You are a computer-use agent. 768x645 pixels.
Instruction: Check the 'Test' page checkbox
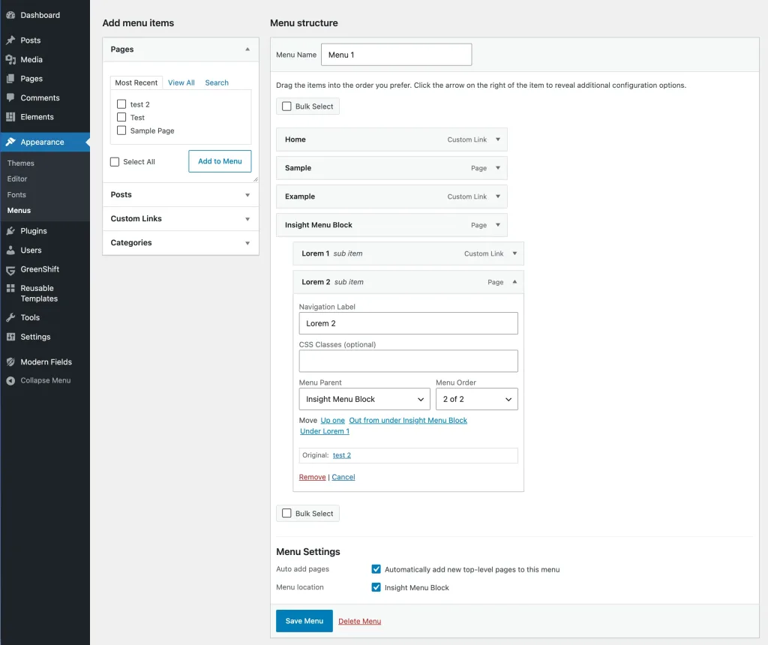[x=121, y=117]
